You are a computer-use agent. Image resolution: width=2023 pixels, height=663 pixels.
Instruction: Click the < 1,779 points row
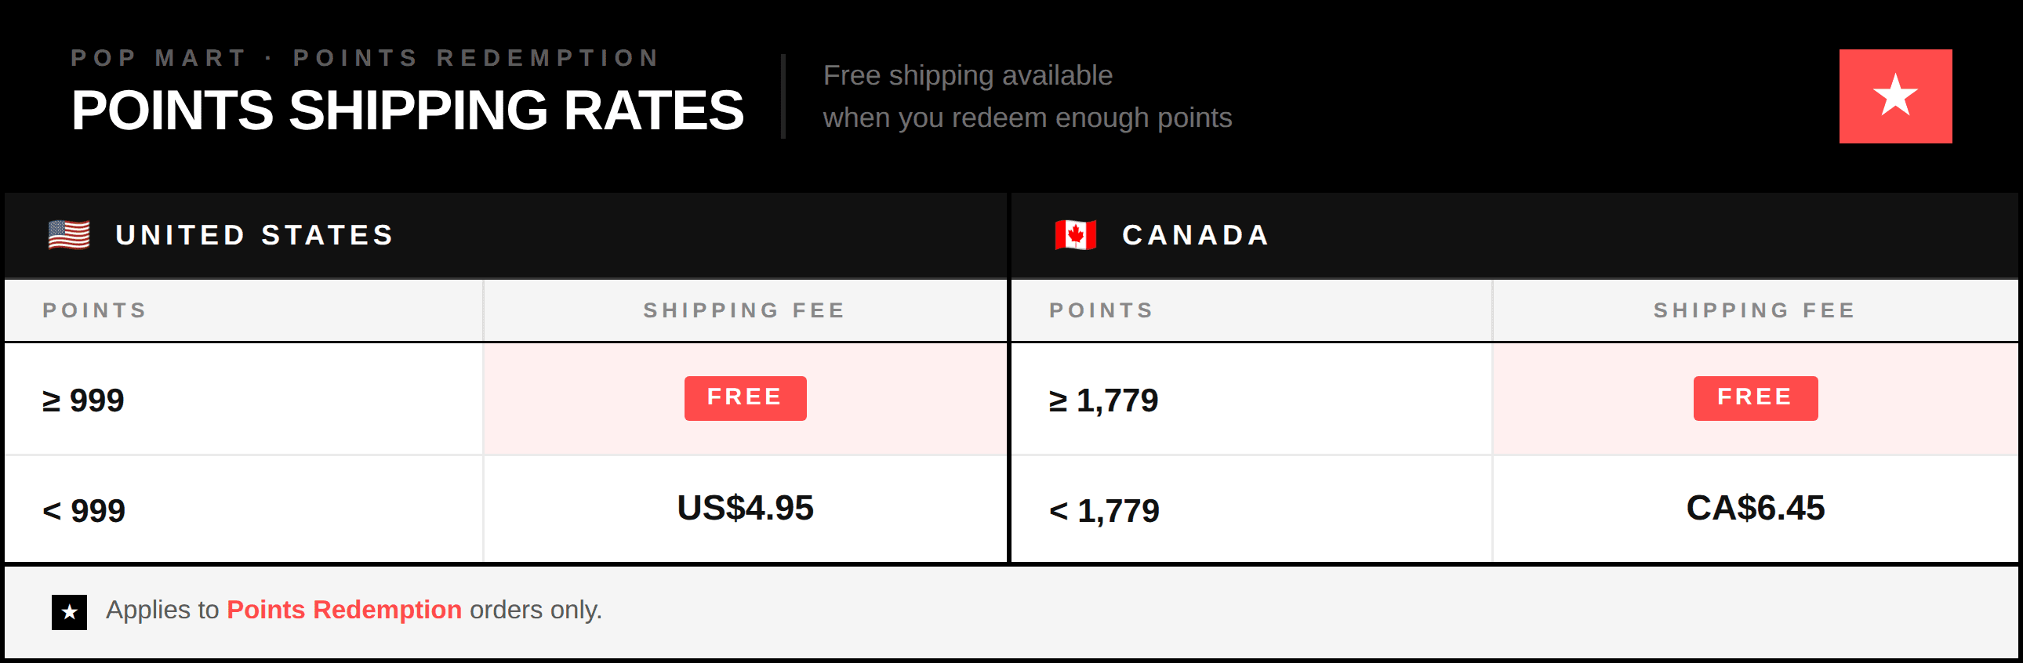tap(1514, 509)
